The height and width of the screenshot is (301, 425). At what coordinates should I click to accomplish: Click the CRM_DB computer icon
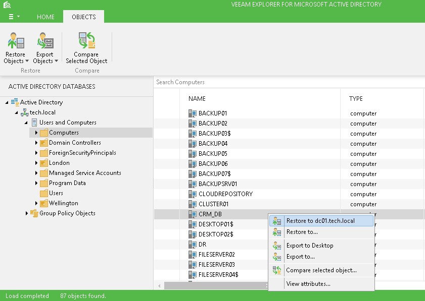(193, 214)
